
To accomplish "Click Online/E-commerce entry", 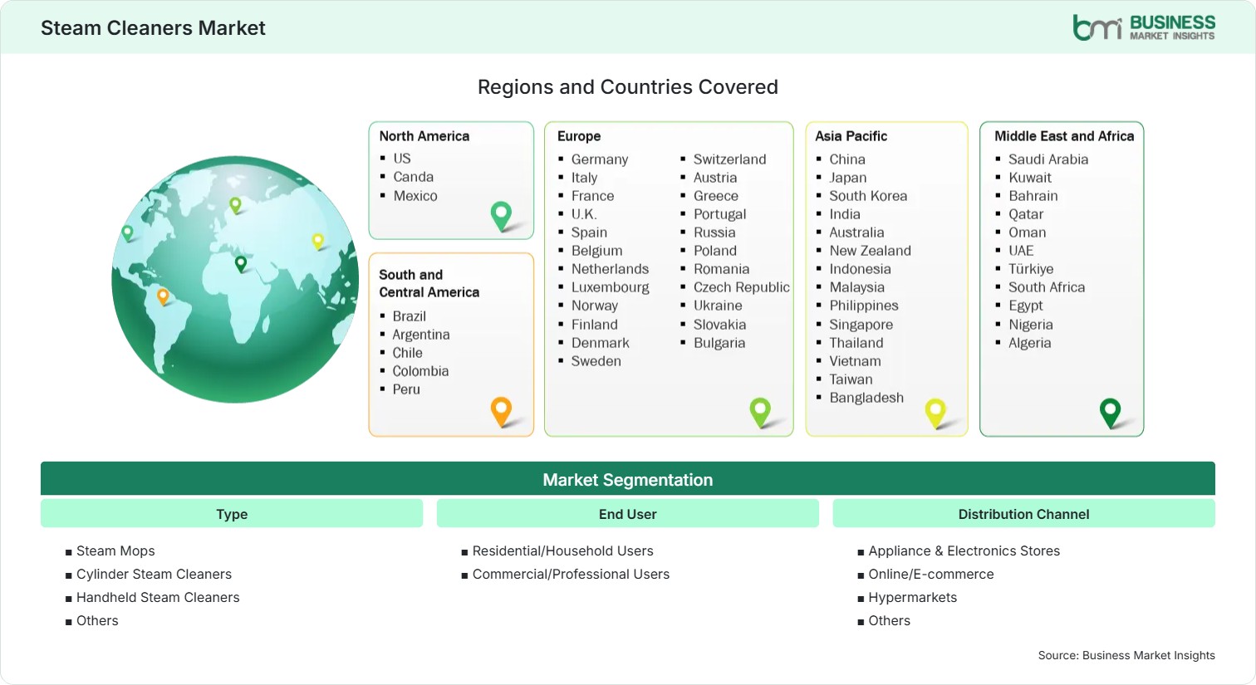I will pyautogui.click(x=931, y=574).
